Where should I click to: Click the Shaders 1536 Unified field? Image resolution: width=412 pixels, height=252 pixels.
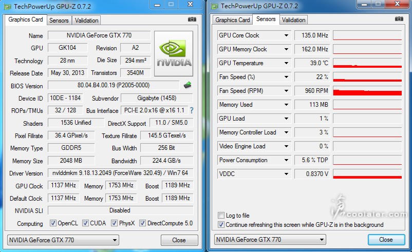tap(76, 123)
